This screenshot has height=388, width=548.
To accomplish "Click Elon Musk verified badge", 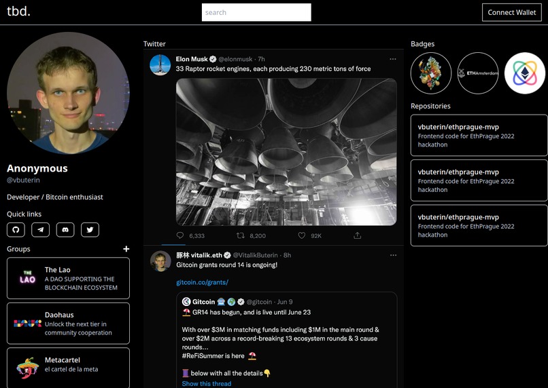I will (213, 59).
